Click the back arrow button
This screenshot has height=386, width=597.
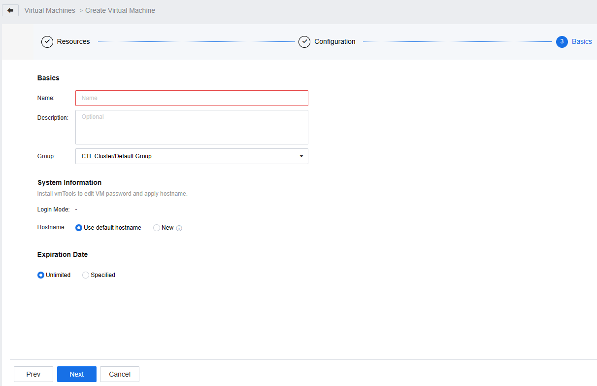[10, 10]
